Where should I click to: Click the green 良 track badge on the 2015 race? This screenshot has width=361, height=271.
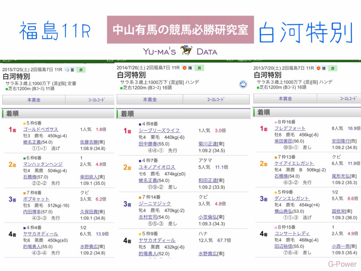[81, 70]
